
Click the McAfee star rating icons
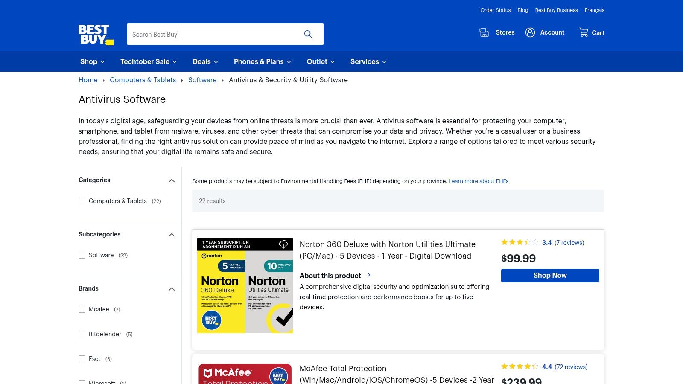(x=519, y=366)
